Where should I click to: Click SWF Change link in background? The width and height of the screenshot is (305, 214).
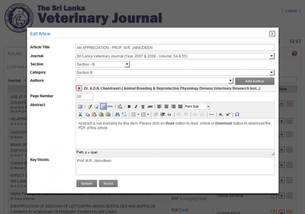tap(188, 199)
